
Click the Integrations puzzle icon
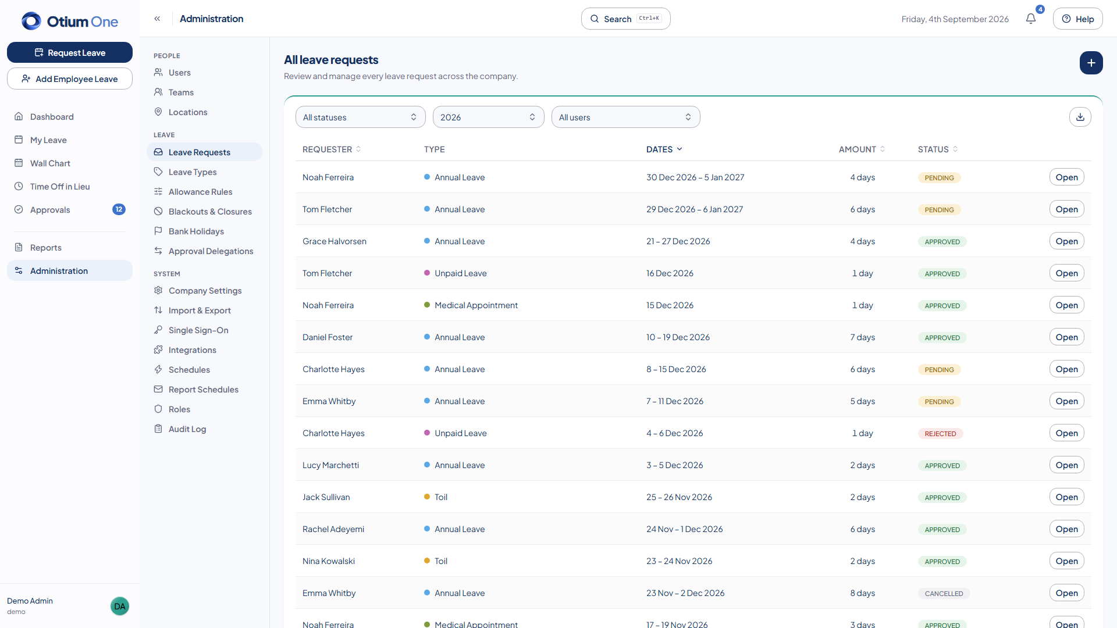point(158,349)
